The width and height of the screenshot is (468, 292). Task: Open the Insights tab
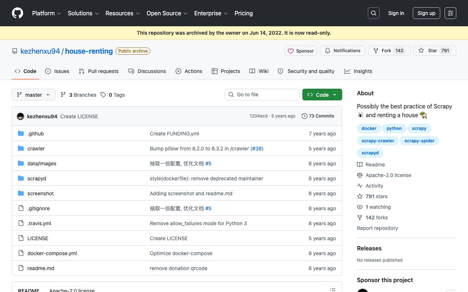click(x=358, y=71)
